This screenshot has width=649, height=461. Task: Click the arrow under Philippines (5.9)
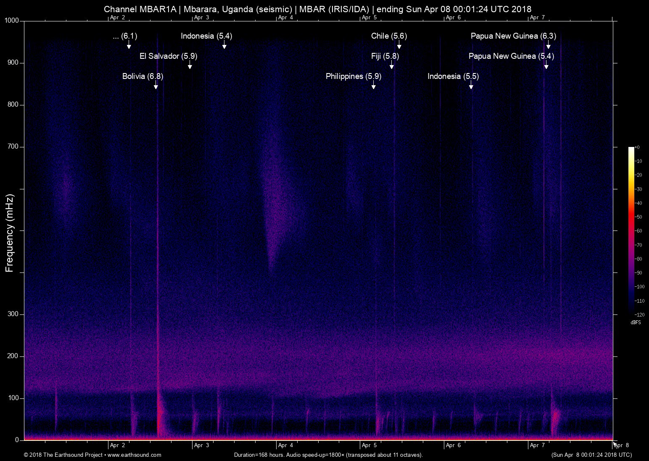click(373, 86)
